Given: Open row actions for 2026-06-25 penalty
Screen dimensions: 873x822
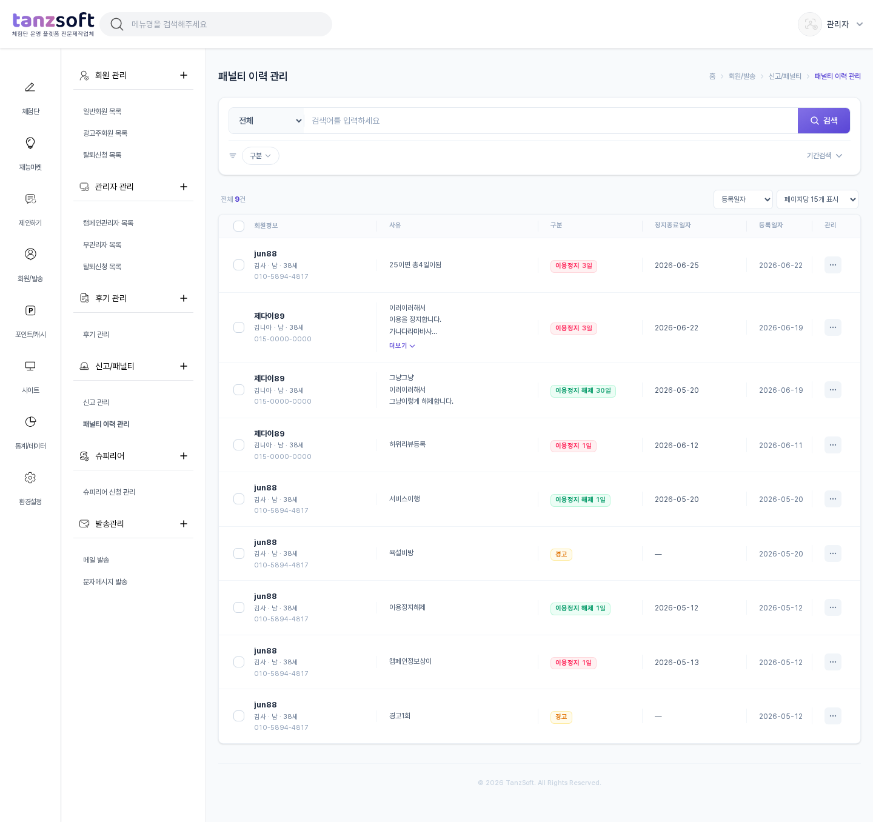Looking at the screenshot, I should click(x=833, y=265).
